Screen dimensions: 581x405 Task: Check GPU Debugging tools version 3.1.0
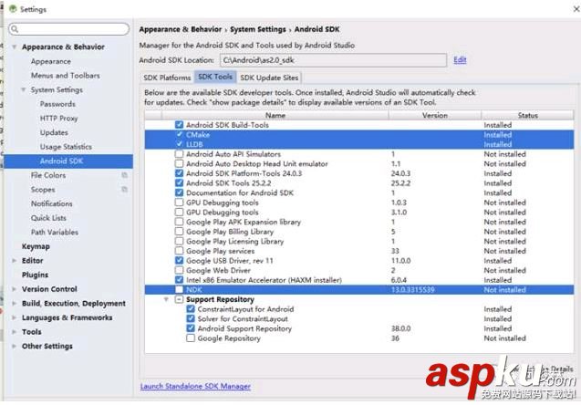[180, 212]
